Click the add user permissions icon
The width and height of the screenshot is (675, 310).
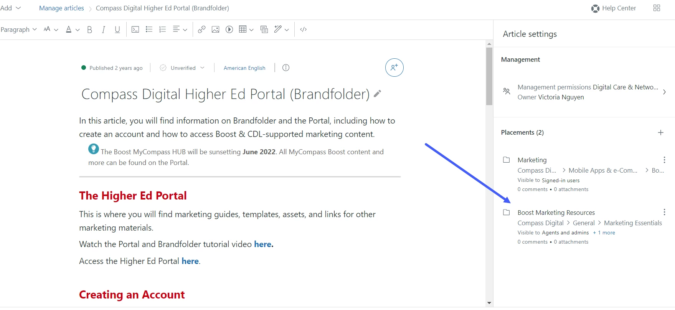click(394, 68)
